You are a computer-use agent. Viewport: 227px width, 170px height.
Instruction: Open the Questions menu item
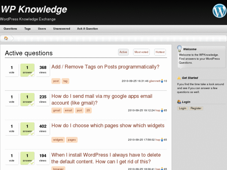(10, 29)
